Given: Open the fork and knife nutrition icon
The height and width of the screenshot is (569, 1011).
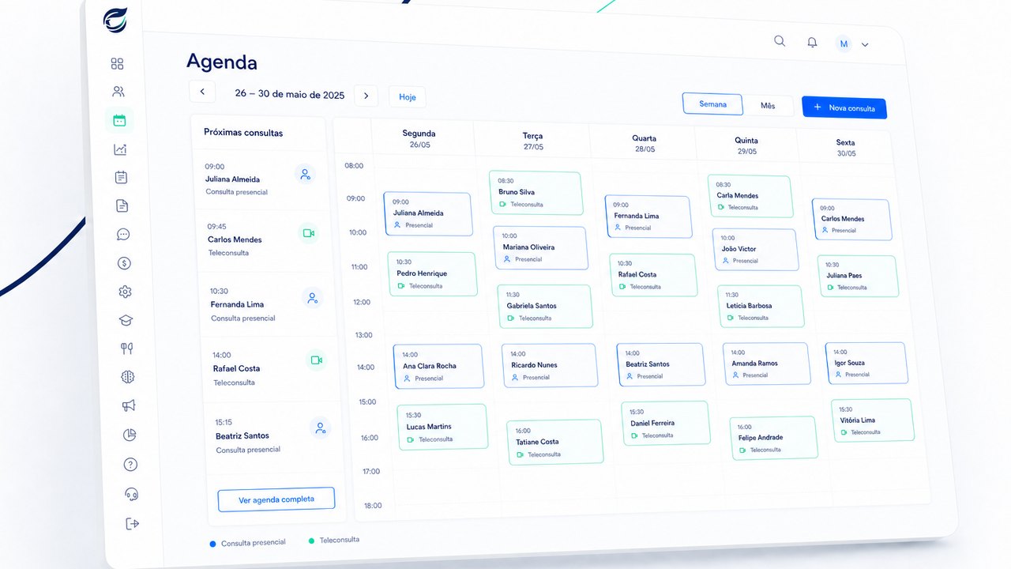Looking at the screenshot, I should (x=126, y=349).
